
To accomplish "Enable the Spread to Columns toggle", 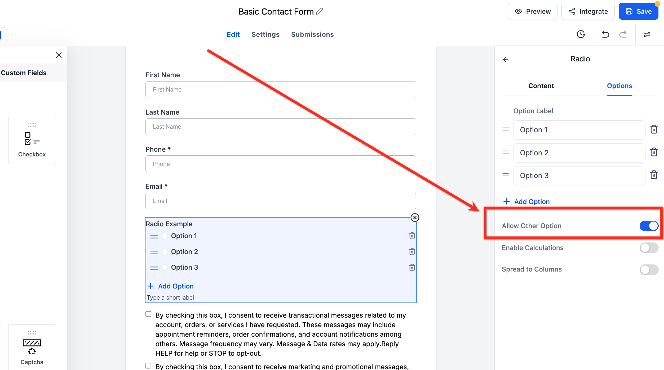I will (x=649, y=269).
